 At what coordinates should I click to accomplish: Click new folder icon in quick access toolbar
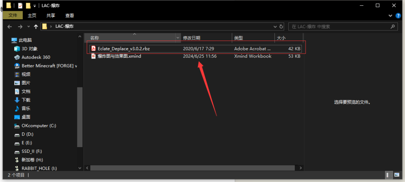point(28,5)
